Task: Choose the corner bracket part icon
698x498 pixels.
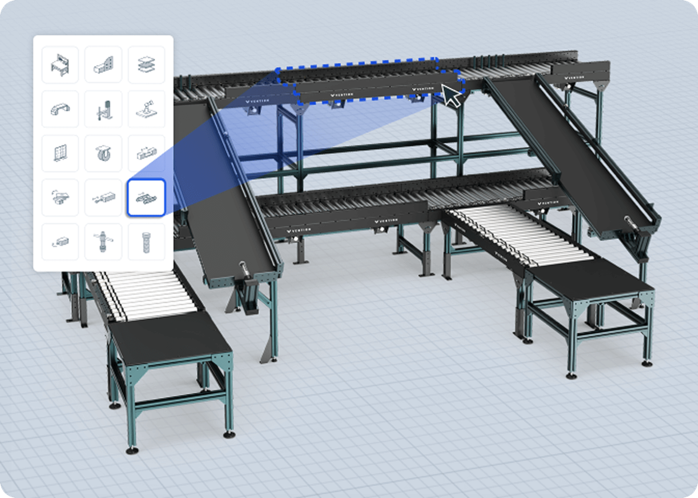Action: tap(103, 65)
